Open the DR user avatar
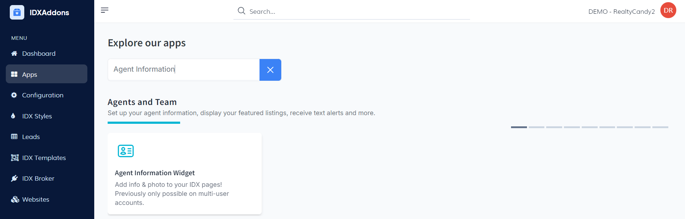The width and height of the screenshot is (685, 219). (668, 10)
